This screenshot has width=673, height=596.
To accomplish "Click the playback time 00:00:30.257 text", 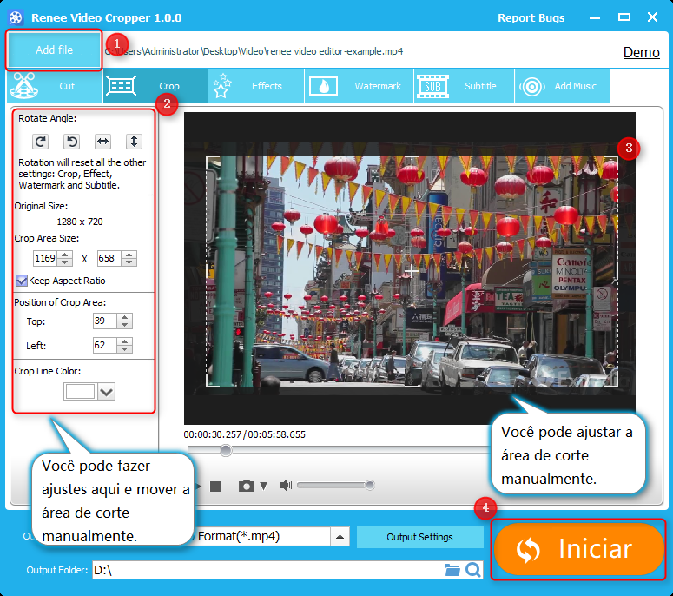I will coord(213,434).
